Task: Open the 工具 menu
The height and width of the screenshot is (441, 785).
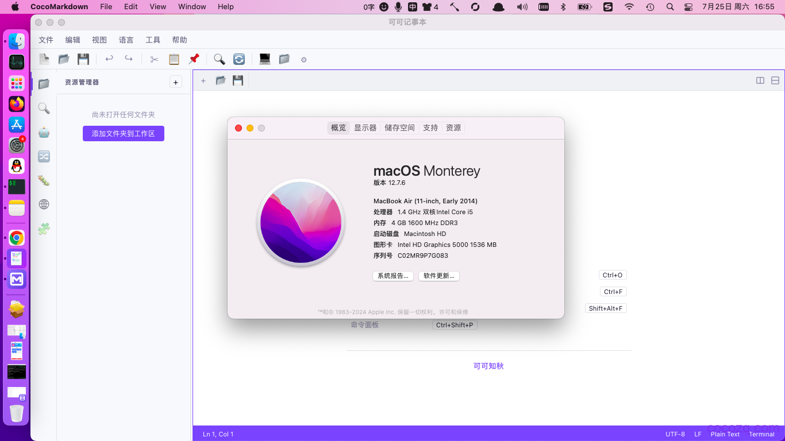Action: [x=153, y=40]
